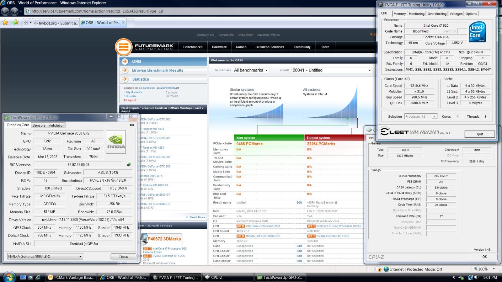The image size is (502, 282).
Task: Open a new blank browser tab
Action: (x=131, y=23)
